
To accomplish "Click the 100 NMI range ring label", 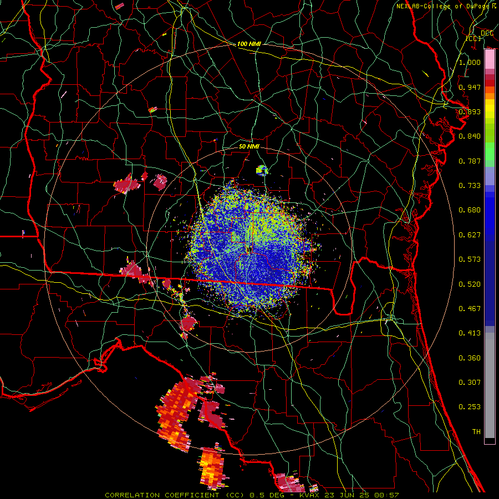I will click(x=249, y=44).
